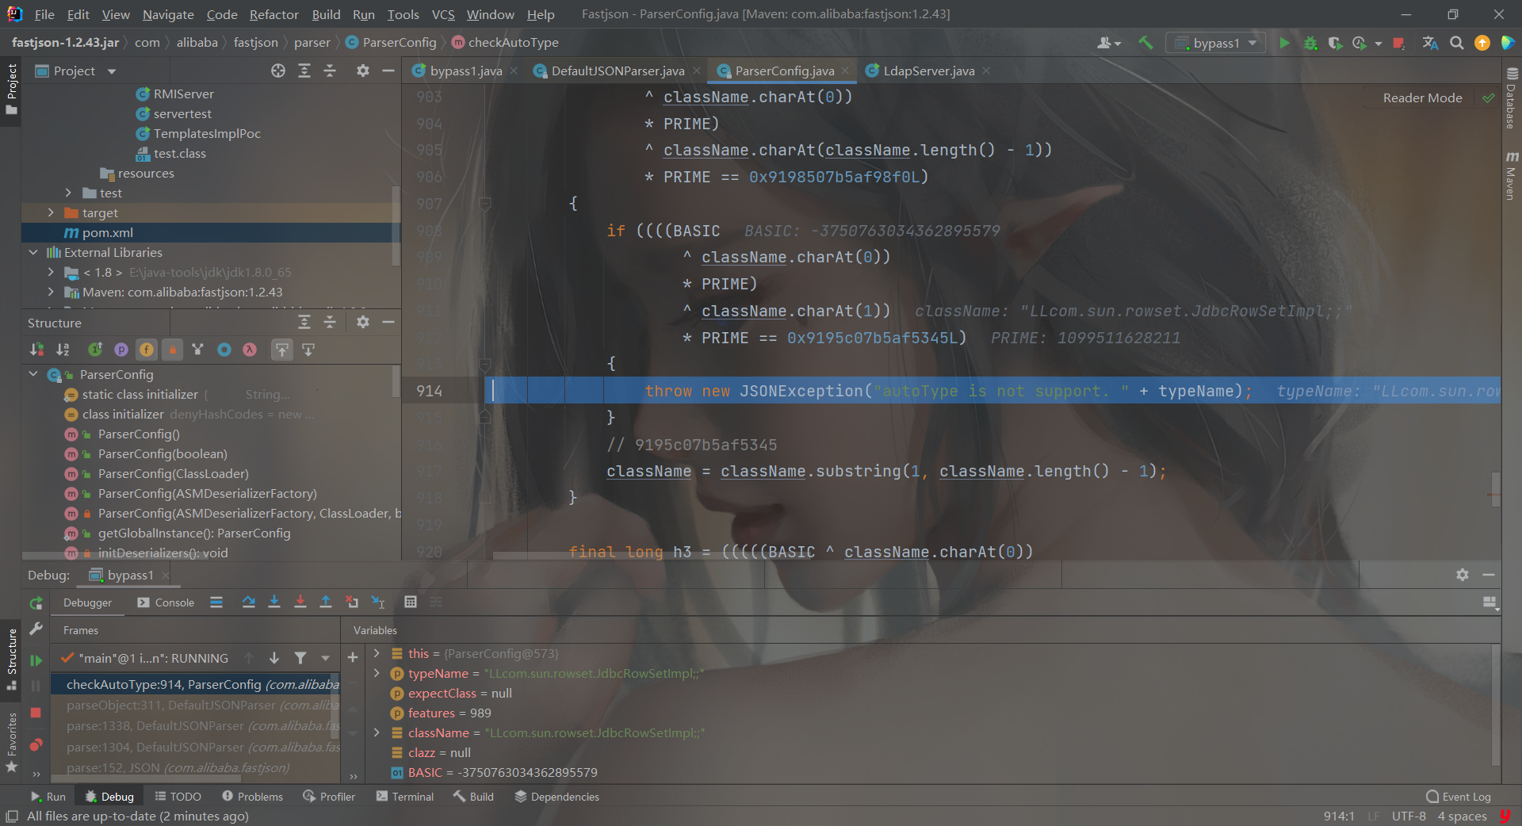
Task: Collapse ParserConfig node in Structure
Action: point(33,374)
